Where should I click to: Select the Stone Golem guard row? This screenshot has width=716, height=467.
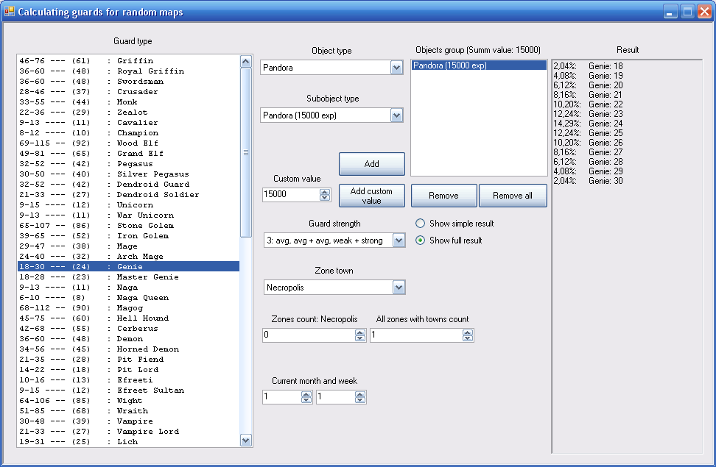128,225
